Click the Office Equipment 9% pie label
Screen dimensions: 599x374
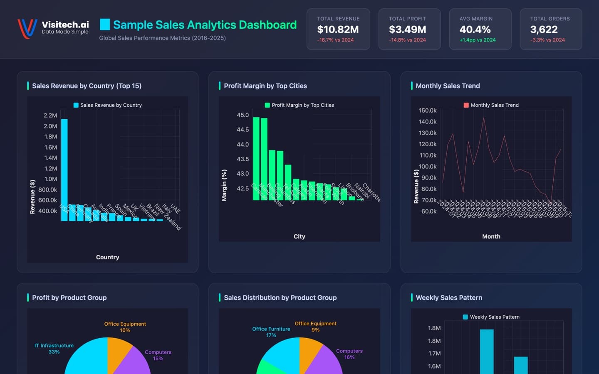316,327
